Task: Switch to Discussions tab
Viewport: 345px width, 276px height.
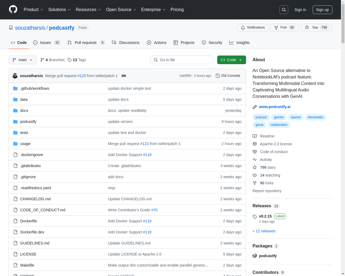Action: [126, 43]
